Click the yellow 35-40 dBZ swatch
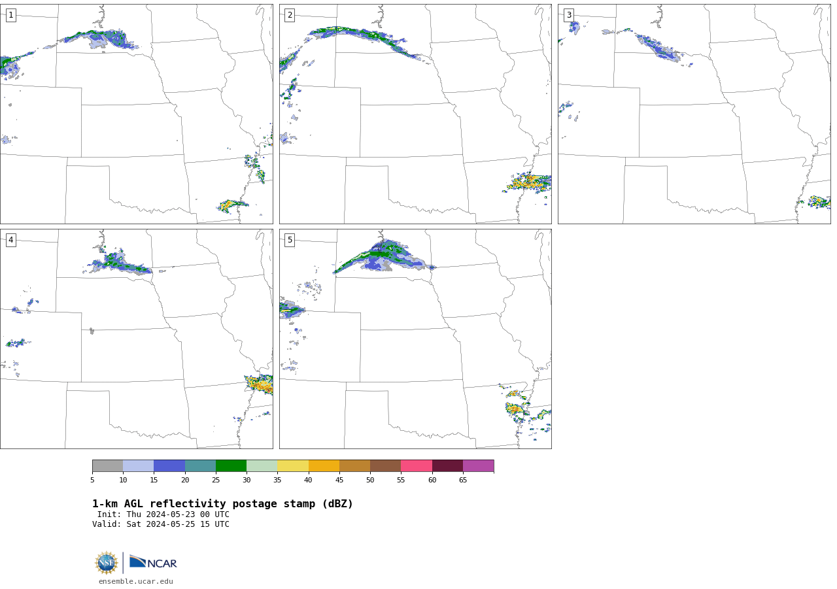Image resolution: width=837 pixels, height=589 pixels. (x=293, y=465)
